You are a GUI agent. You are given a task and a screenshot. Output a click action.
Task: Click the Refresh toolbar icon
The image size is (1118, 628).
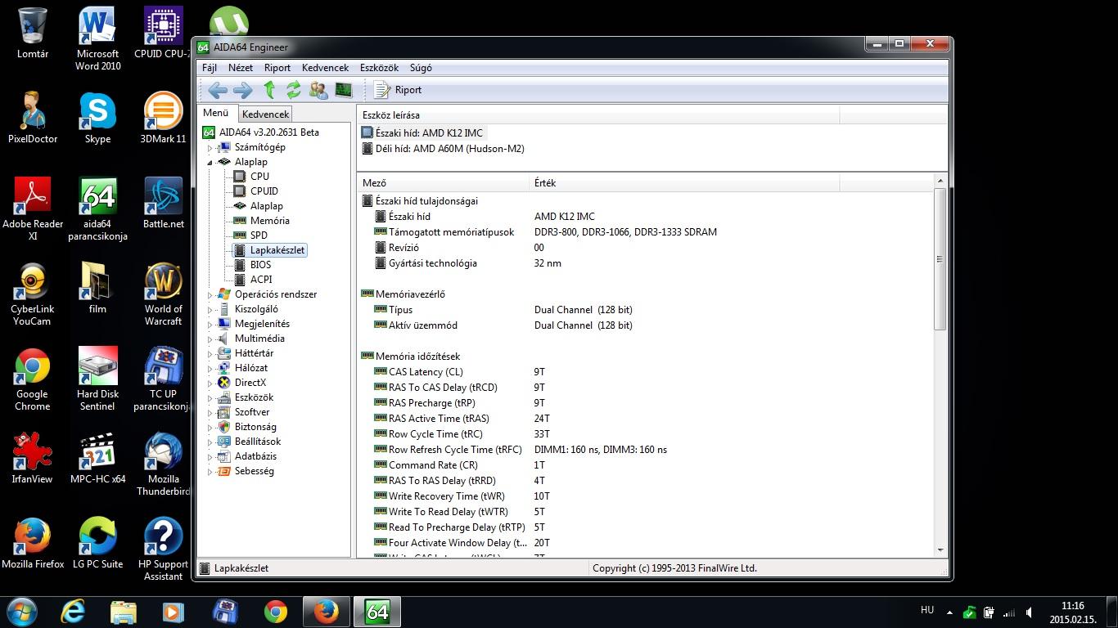(x=293, y=90)
